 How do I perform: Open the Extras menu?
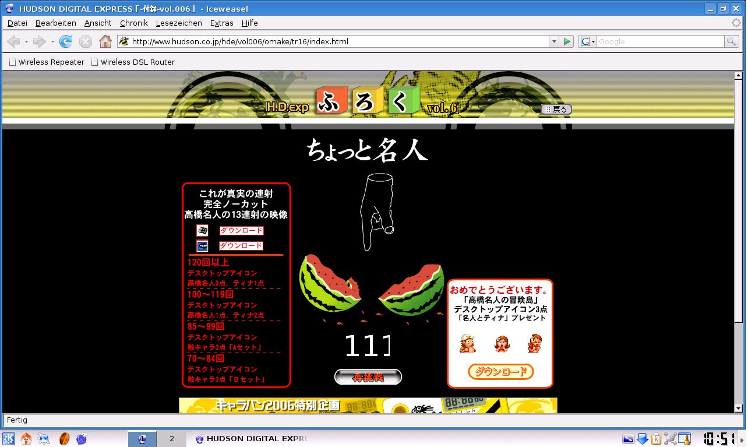[222, 23]
